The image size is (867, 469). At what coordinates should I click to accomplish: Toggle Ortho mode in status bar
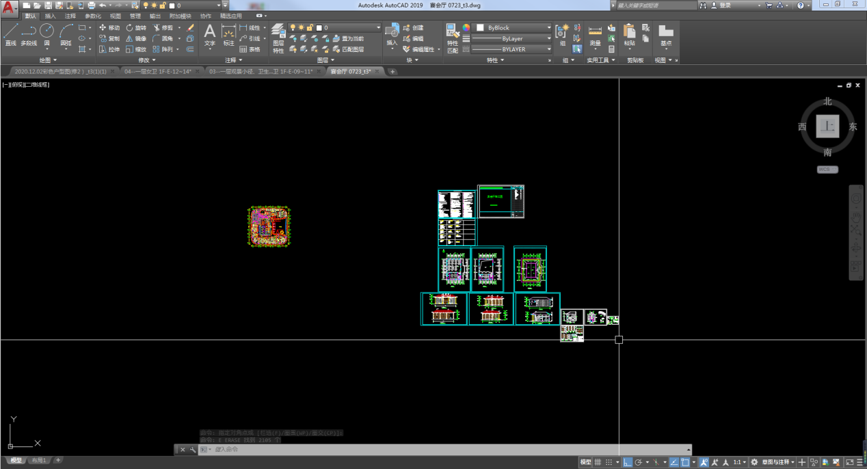[x=628, y=462]
